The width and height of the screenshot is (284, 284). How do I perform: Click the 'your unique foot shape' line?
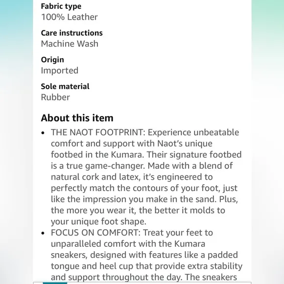(98, 221)
